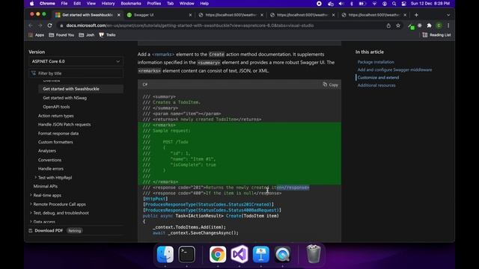
Task: Open the File menu
Action: (x=64, y=4)
